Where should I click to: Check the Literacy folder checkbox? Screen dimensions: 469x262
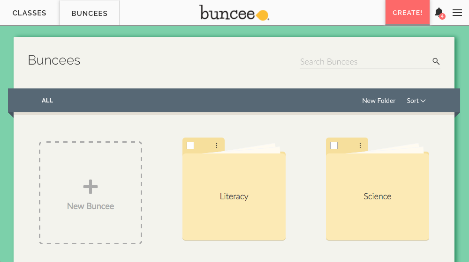coord(190,146)
